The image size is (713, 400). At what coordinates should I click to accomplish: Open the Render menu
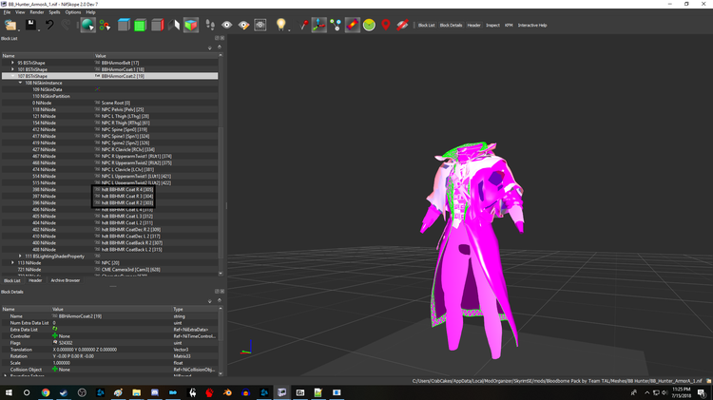[x=37, y=12]
